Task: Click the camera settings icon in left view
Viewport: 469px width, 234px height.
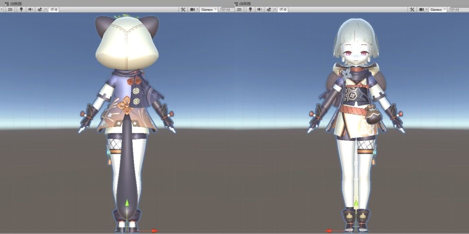Action: click(x=192, y=9)
